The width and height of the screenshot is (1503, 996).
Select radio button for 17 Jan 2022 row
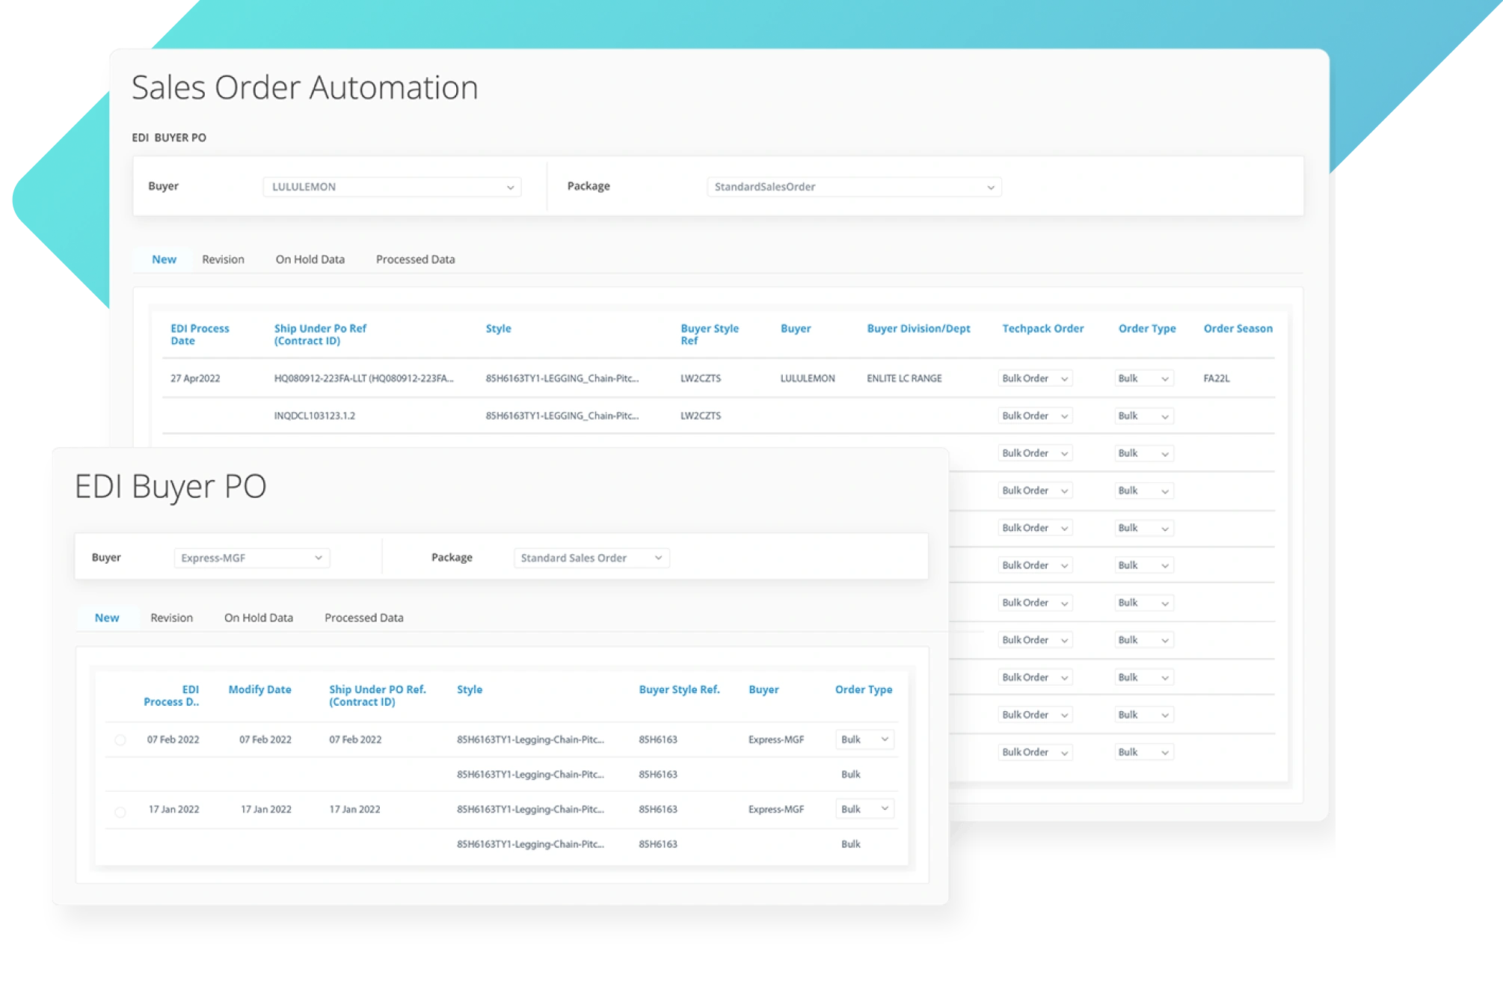(x=120, y=812)
